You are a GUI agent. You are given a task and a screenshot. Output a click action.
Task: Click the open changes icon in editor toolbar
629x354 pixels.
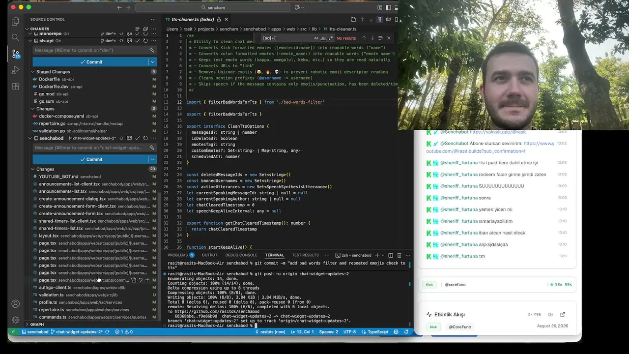point(353,20)
